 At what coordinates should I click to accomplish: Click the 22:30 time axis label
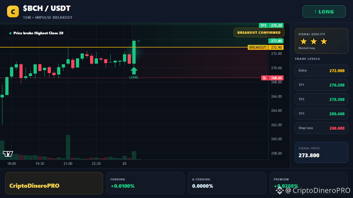(x=96, y=164)
